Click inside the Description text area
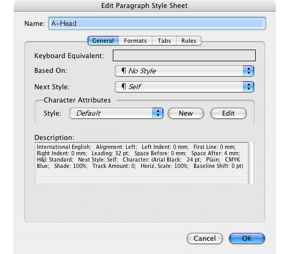 click(141, 163)
